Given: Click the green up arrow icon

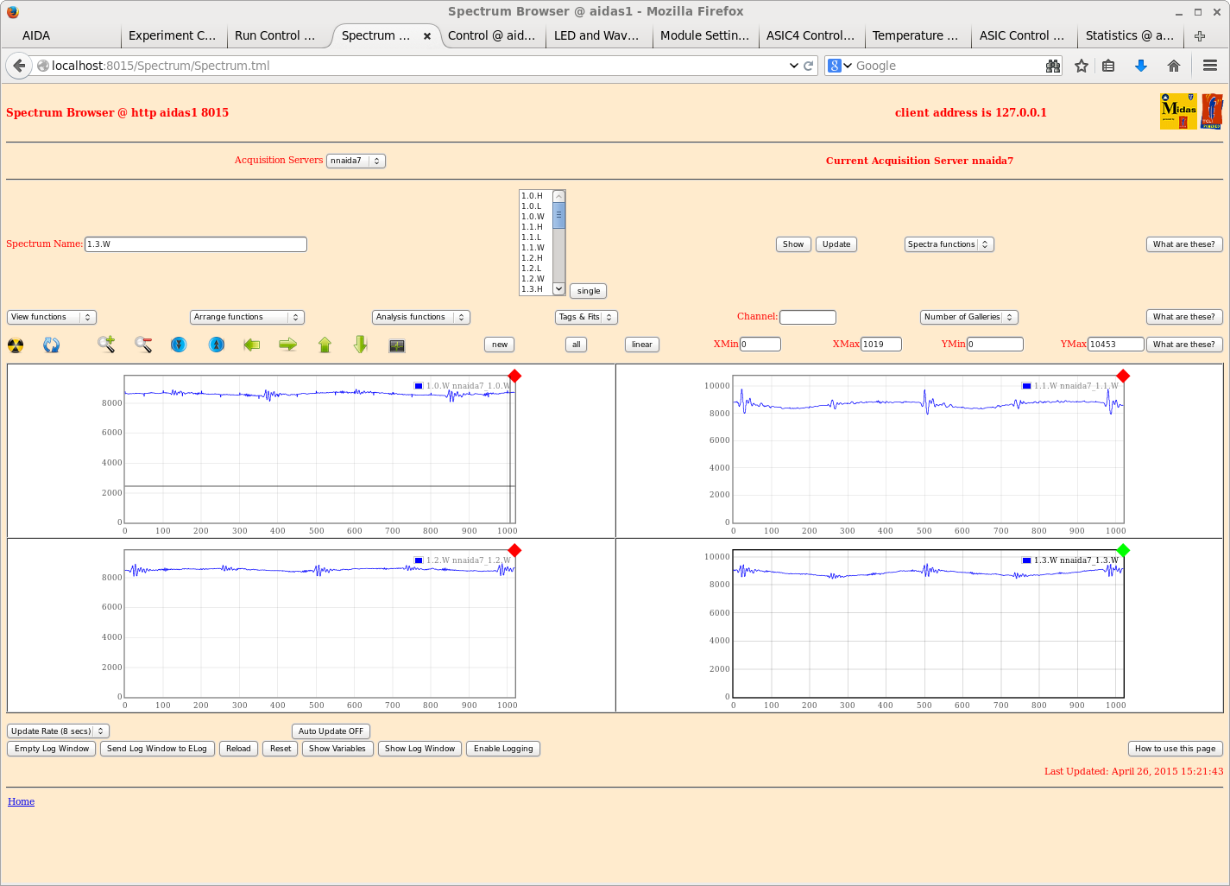Looking at the screenshot, I should (325, 345).
